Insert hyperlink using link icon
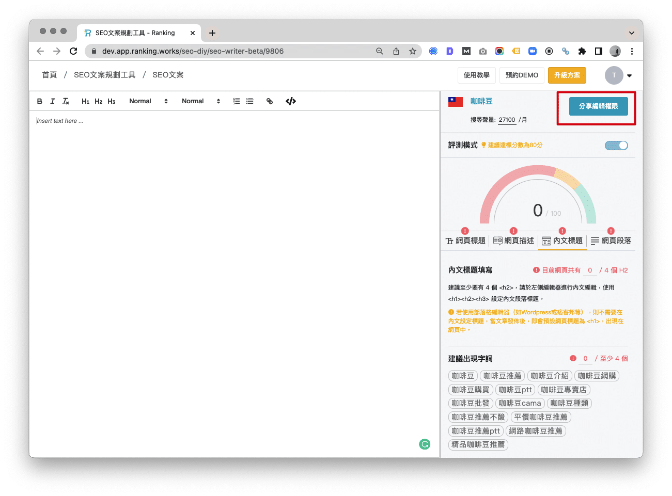 (270, 101)
